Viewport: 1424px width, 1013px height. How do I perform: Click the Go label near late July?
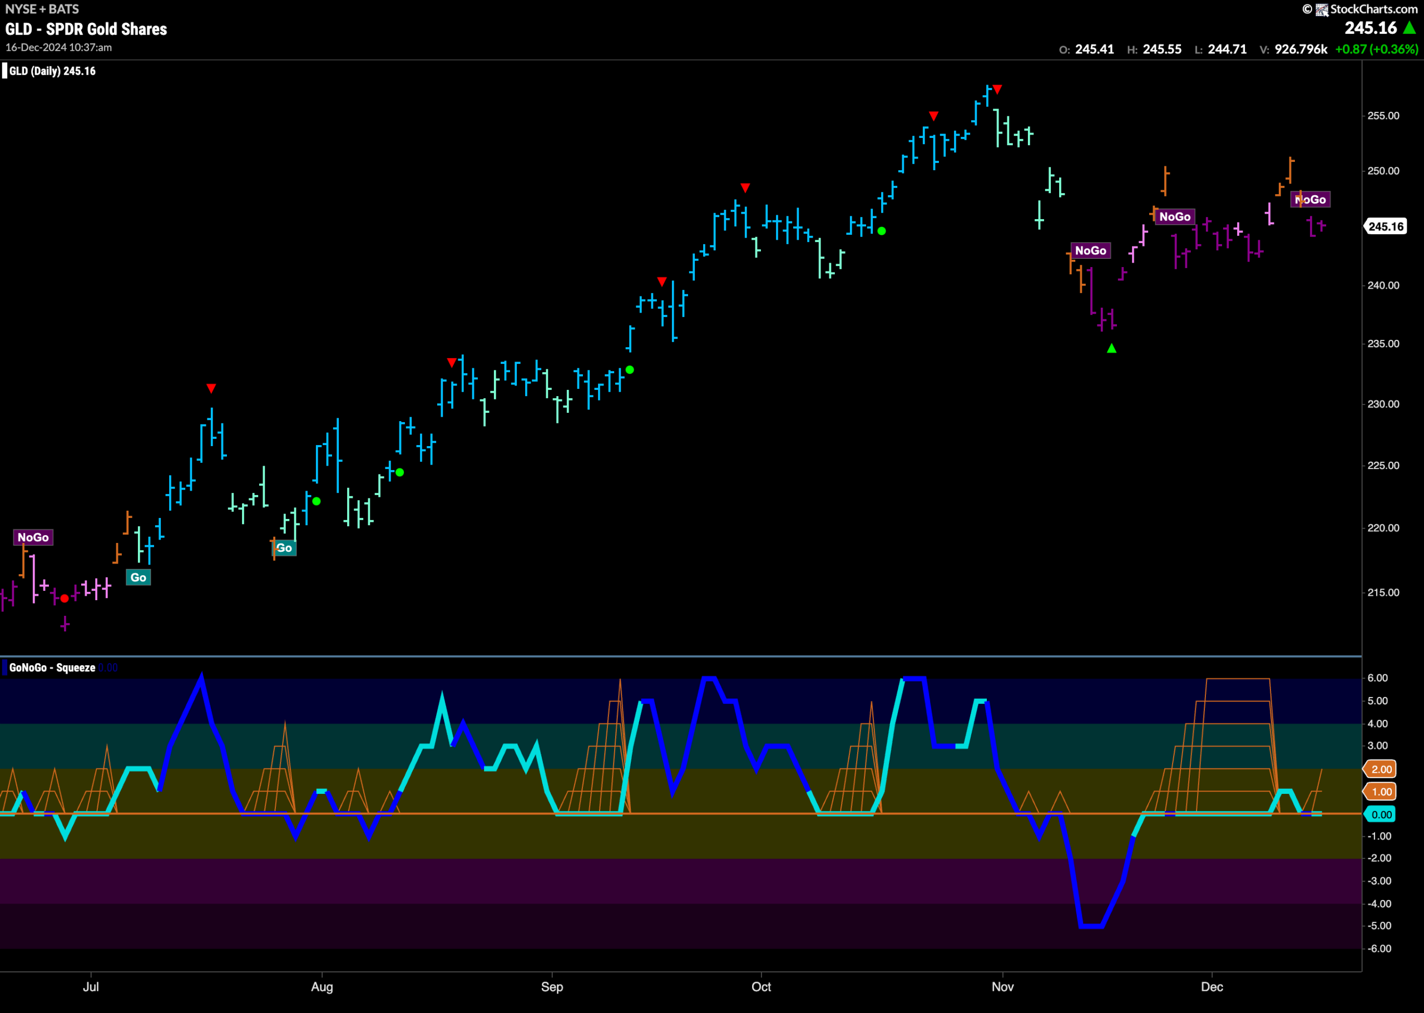tap(284, 548)
